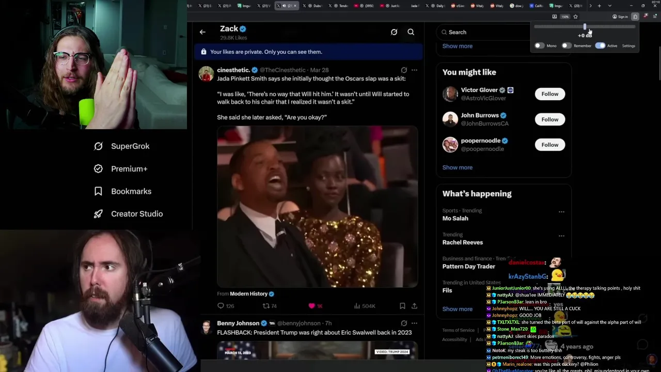The height and width of the screenshot is (372, 661).
Task: Open the more options menu on cinesthetic's post
Action: click(414, 70)
